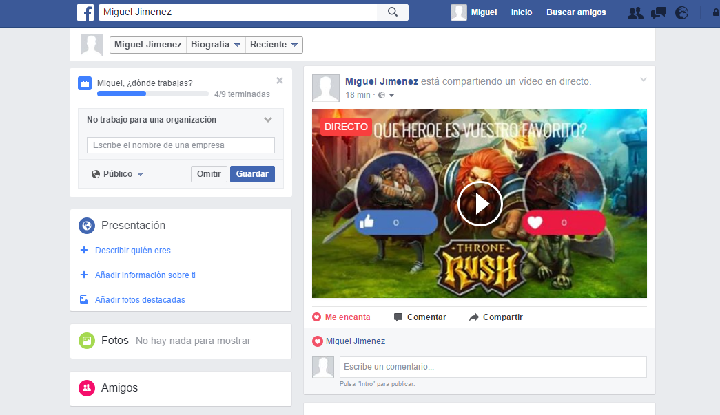Viewport: 720px width, 415px height.
Task: Play the Throne Rush live video
Action: tap(480, 204)
